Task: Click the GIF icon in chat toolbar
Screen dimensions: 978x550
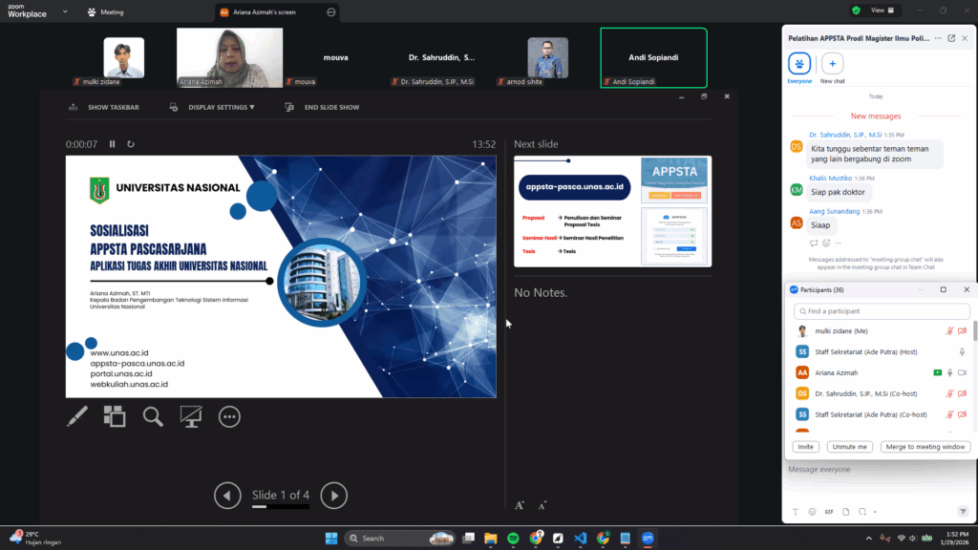Action: click(829, 511)
